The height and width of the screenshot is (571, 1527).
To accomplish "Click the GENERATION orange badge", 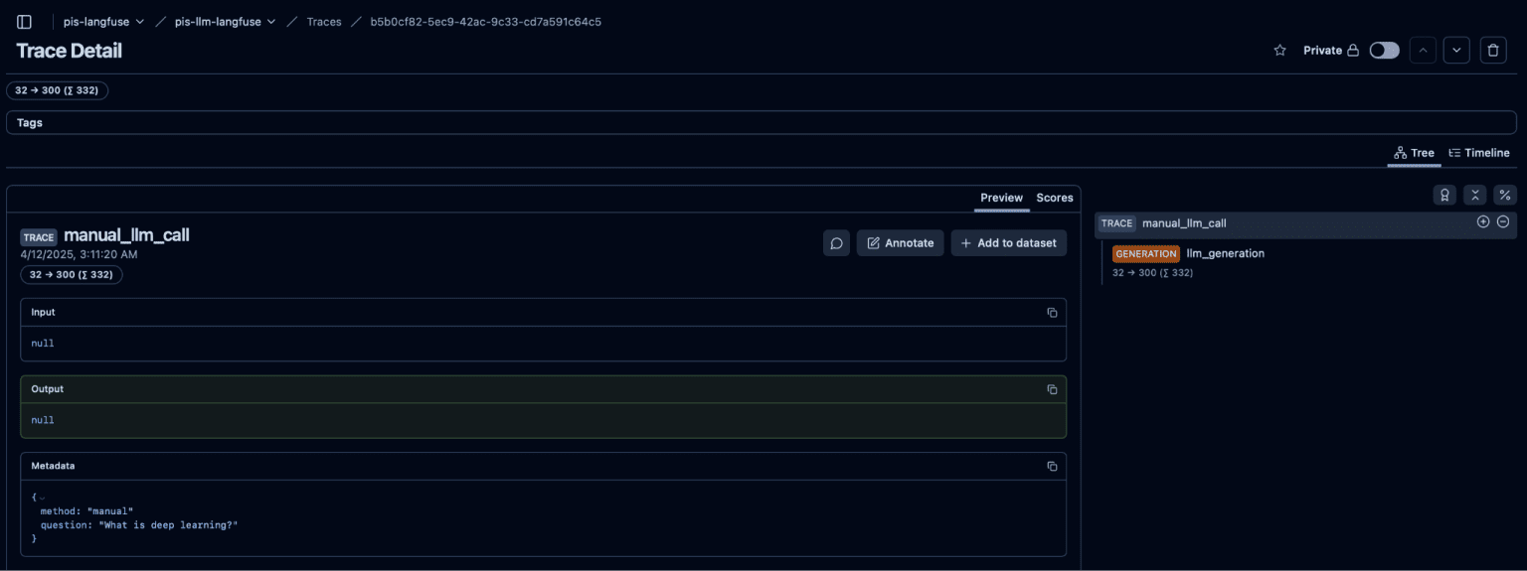I will 1146,254.
